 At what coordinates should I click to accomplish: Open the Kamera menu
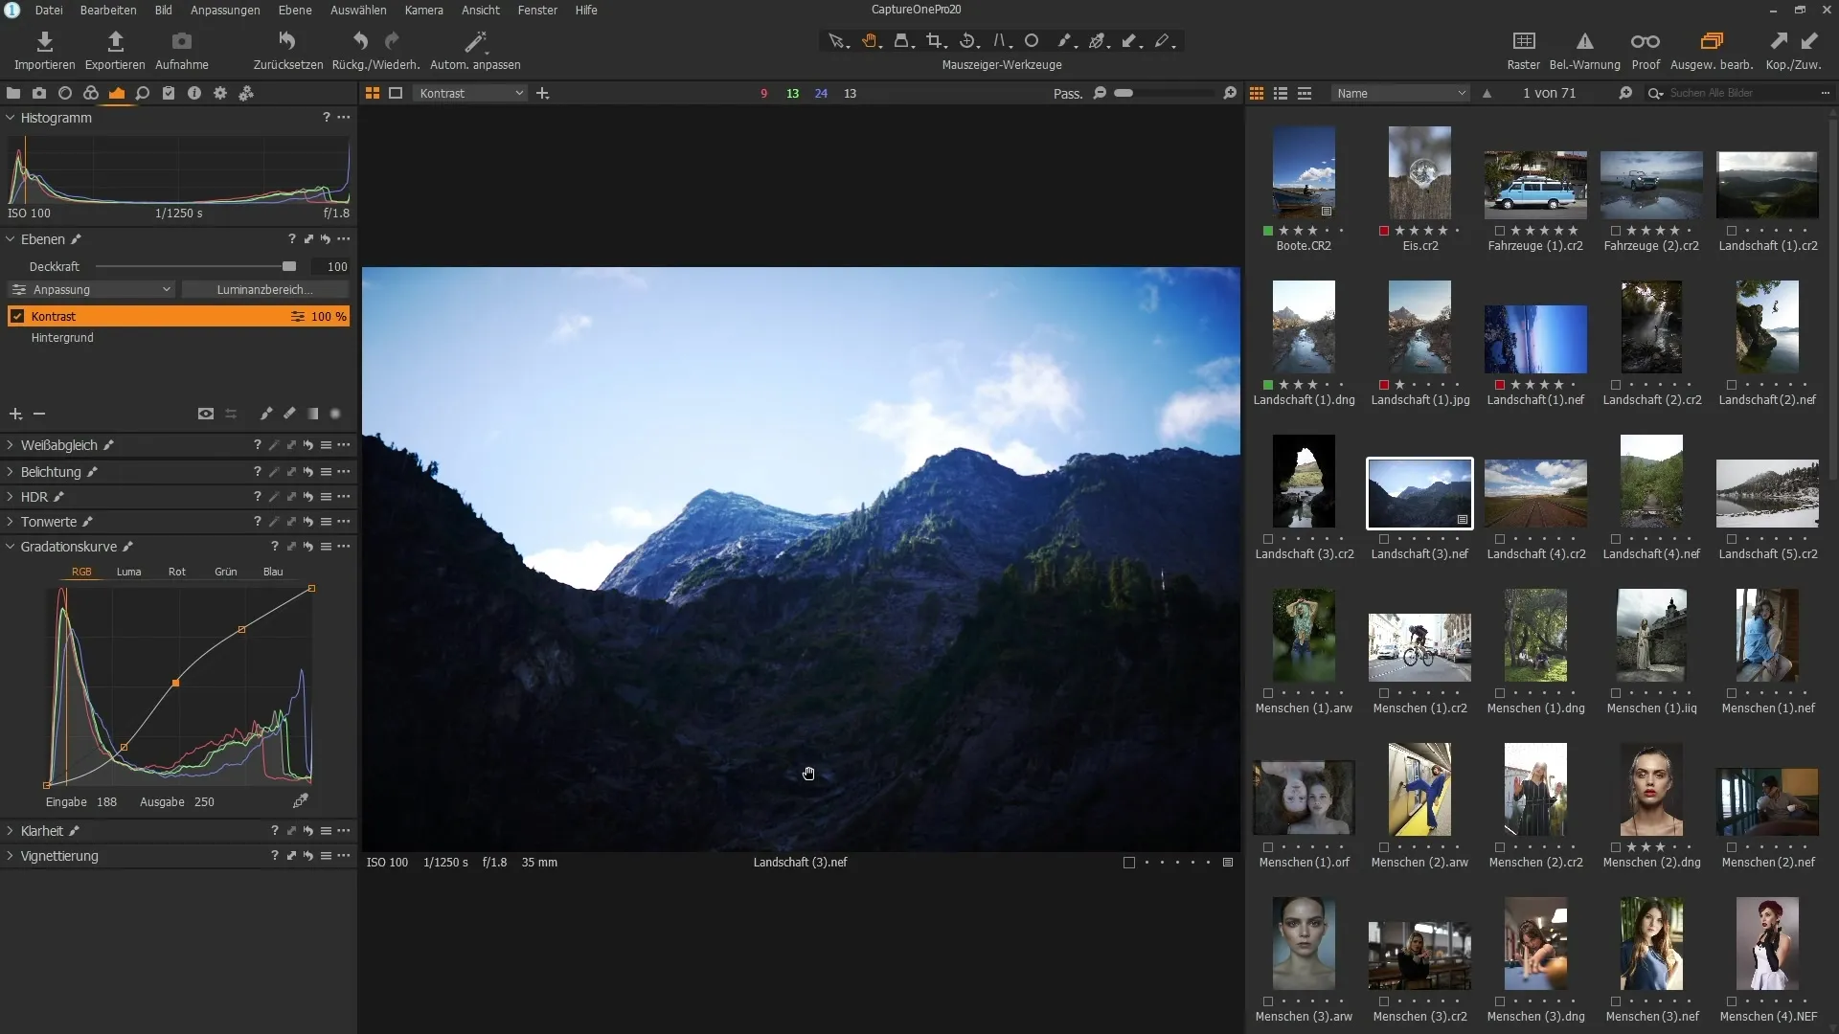pyautogui.click(x=423, y=10)
